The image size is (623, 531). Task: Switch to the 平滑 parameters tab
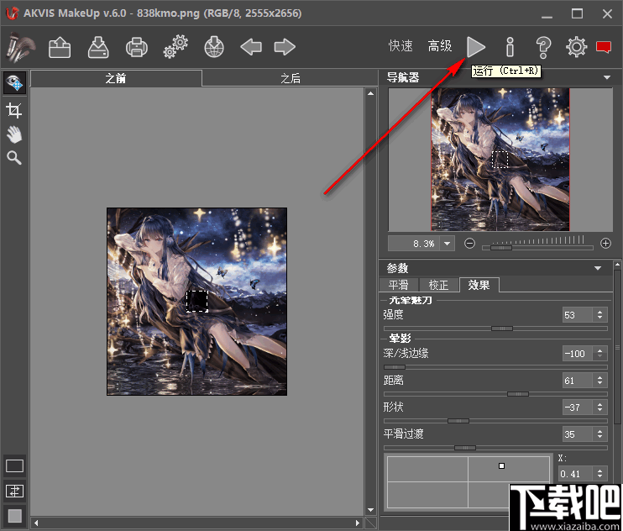click(x=399, y=285)
